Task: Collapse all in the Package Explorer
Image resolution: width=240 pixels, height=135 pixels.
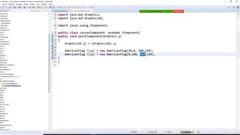Action: [x=32, y=11]
